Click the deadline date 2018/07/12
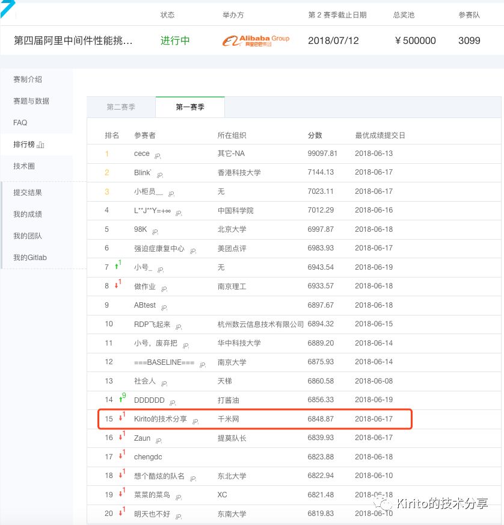The image size is (504, 525). 333,41
